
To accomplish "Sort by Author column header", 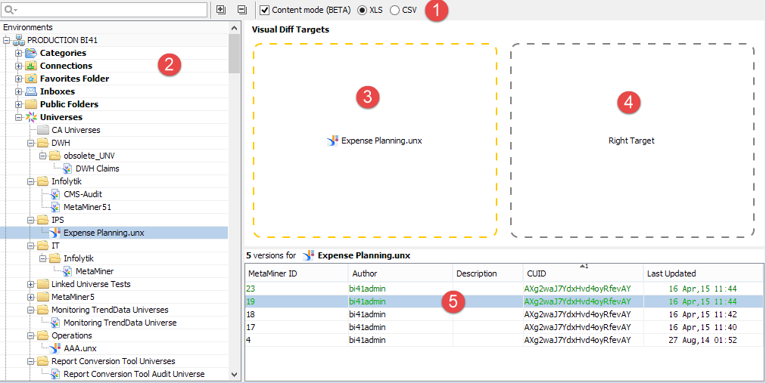I will coord(400,273).
